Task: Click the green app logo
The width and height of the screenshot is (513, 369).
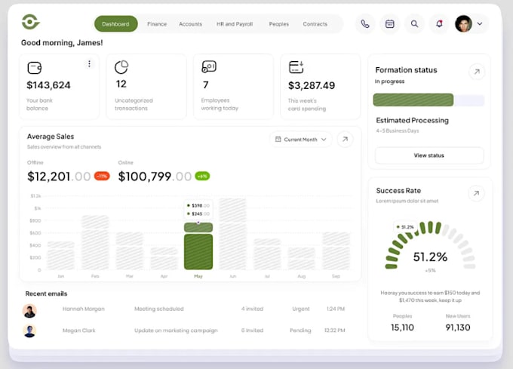Action: click(31, 22)
